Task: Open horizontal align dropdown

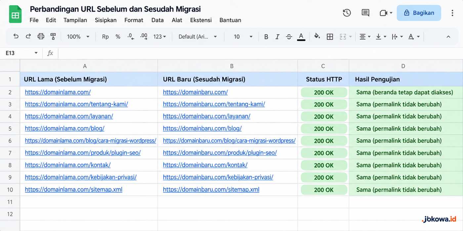Action: click(x=365, y=37)
